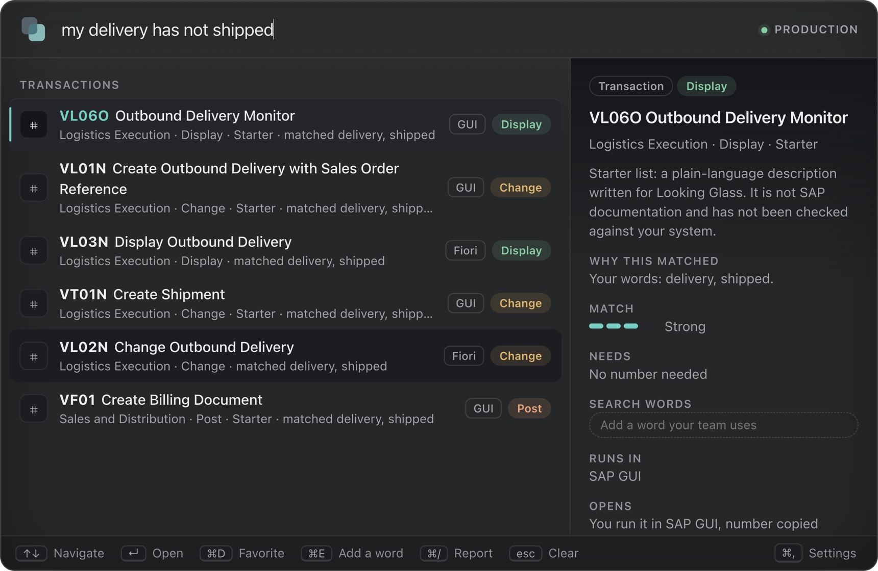
Task: Click the ⌘D Favorite shortcut key
Action: click(x=216, y=553)
